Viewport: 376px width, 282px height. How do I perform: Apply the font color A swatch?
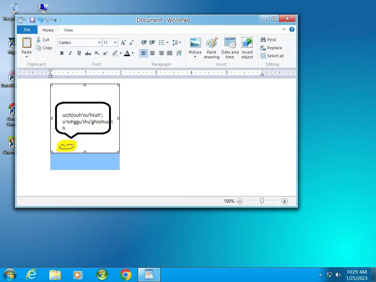127,53
